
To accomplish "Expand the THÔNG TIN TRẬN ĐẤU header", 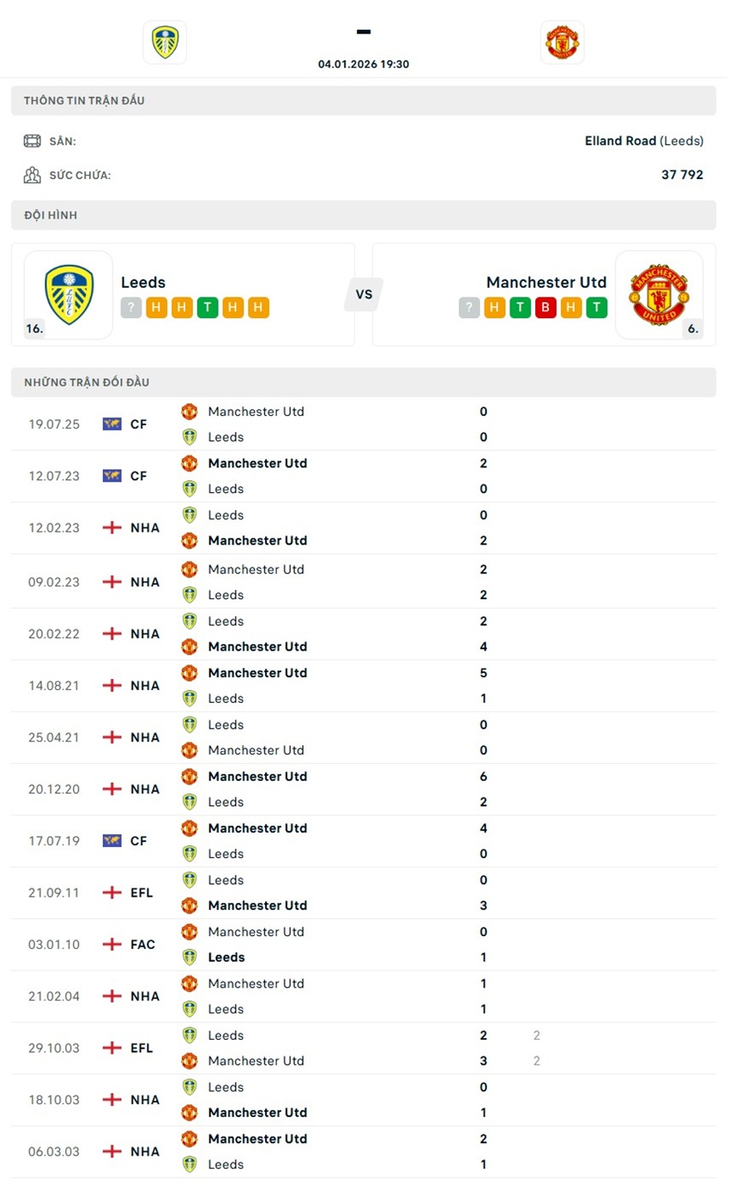I will click(364, 100).
